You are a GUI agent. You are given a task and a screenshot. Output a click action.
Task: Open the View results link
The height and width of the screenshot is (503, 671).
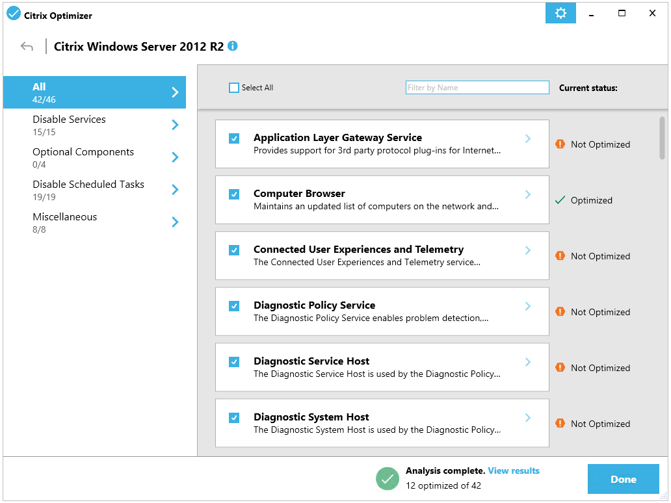514,471
